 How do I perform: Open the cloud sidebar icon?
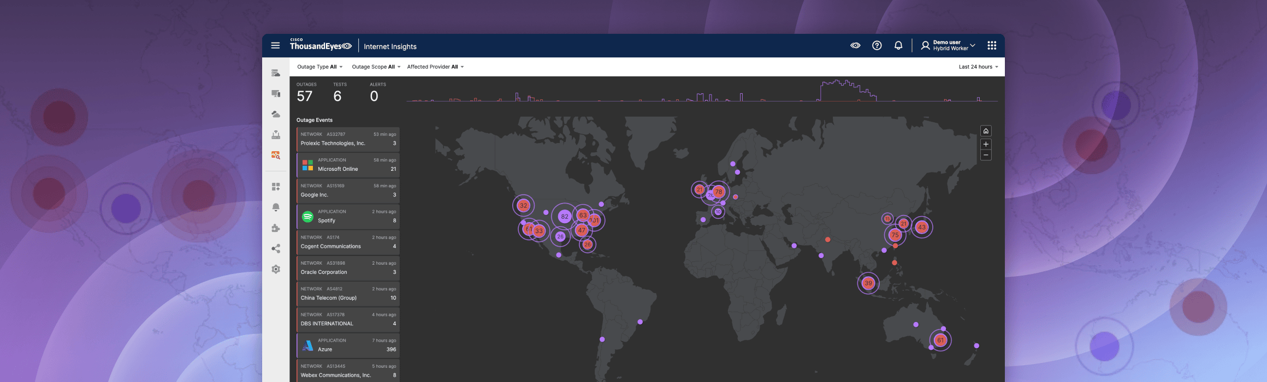[276, 114]
